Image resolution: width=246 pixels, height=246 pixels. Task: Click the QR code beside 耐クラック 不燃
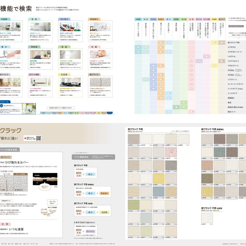38,138
